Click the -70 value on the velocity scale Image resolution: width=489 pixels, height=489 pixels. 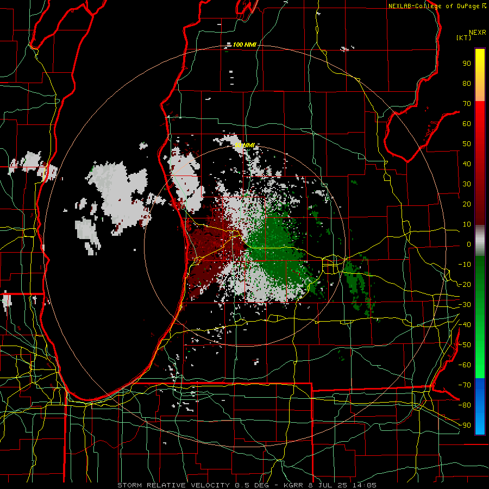pyautogui.click(x=465, y=385)
